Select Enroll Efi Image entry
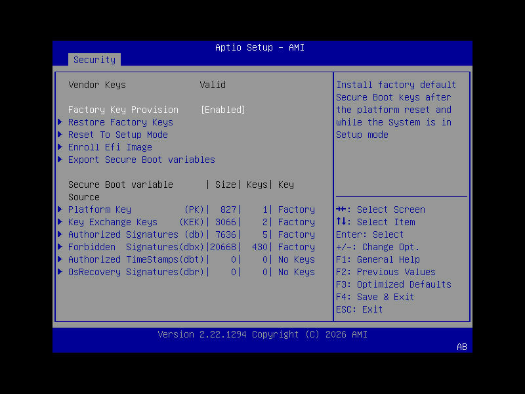 click(x=110, y=147)
